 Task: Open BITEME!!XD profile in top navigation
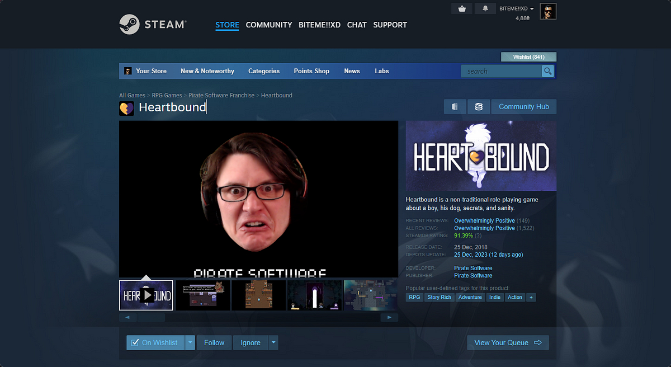320,25
